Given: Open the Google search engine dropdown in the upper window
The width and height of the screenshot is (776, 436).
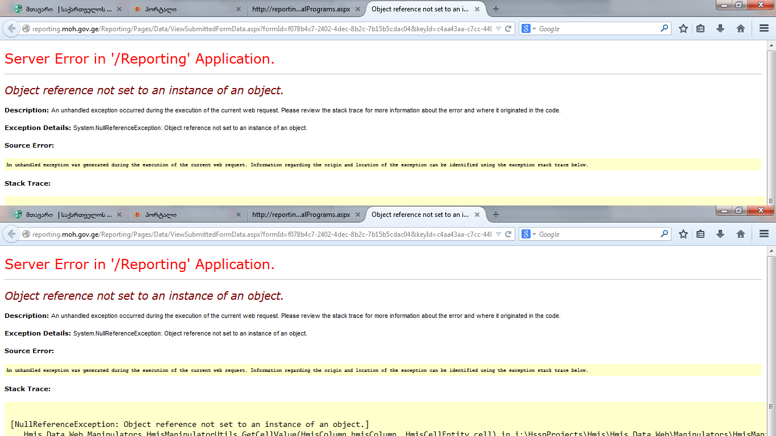Looking at the screenshot, I should point(528,28).
